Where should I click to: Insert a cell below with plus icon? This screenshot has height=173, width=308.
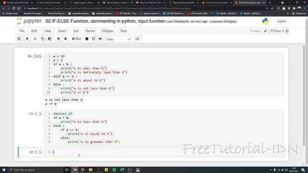(x=27, y=39)
